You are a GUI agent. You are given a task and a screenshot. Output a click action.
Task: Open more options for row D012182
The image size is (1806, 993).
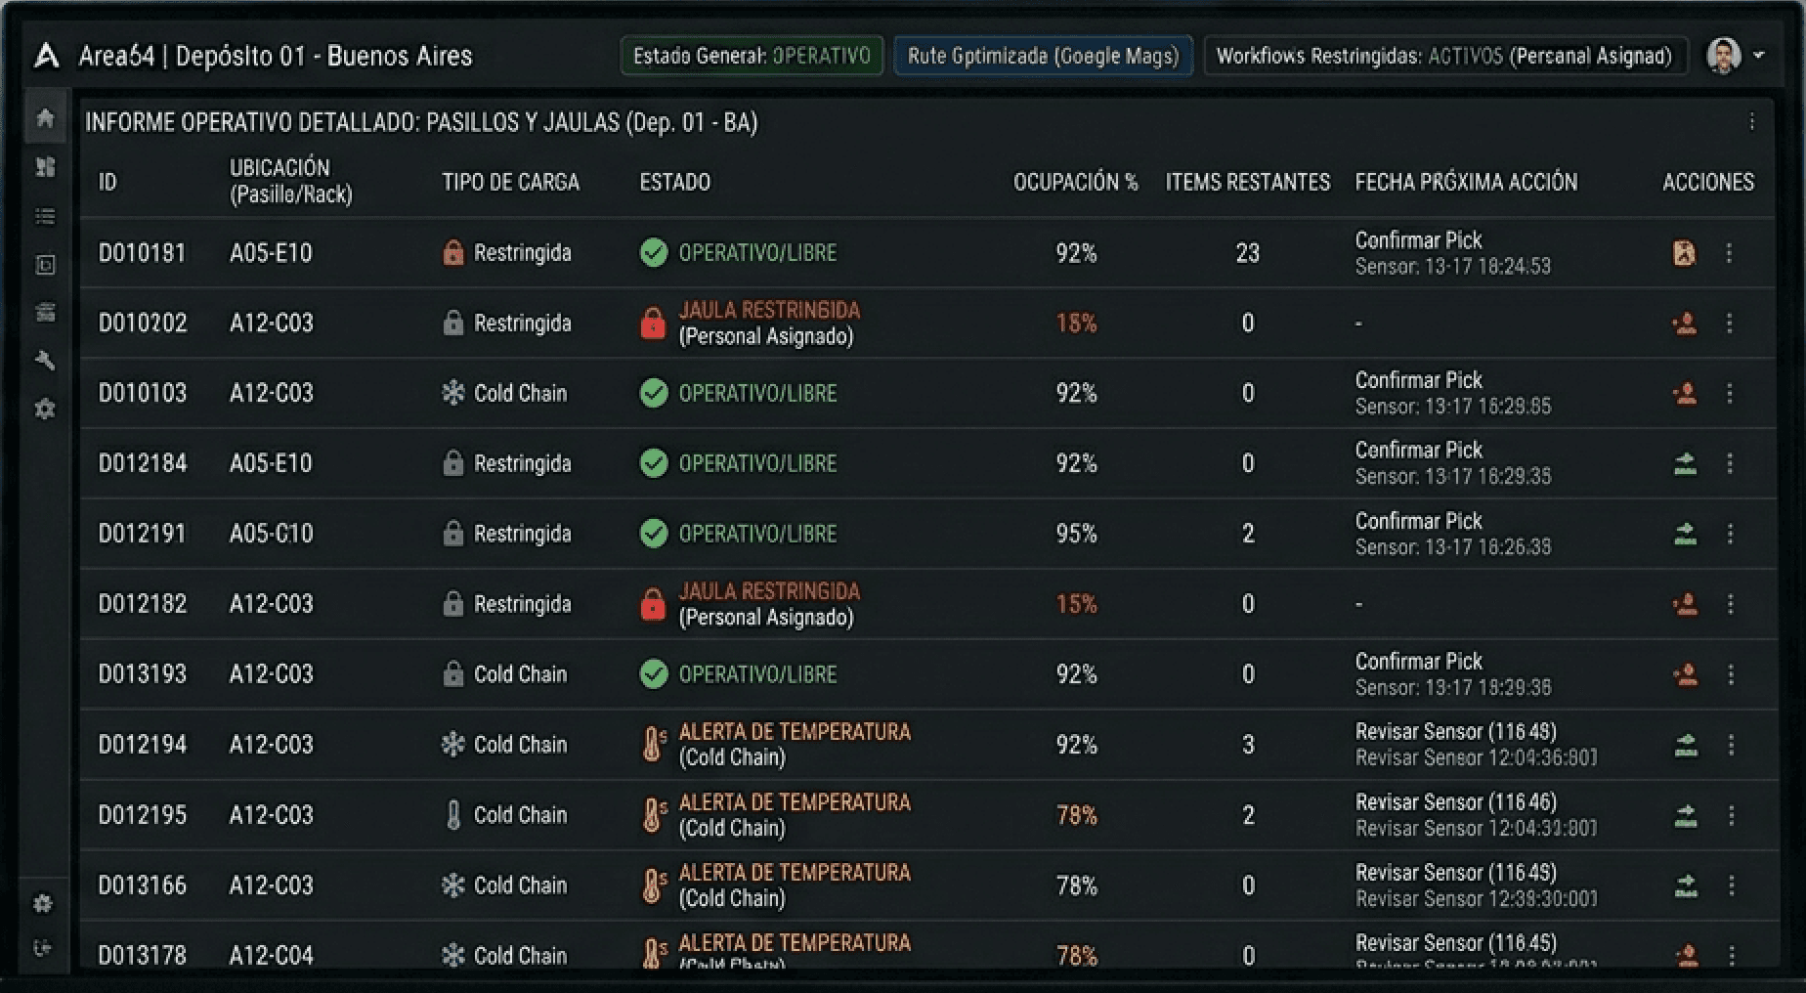pos(1730,604)
